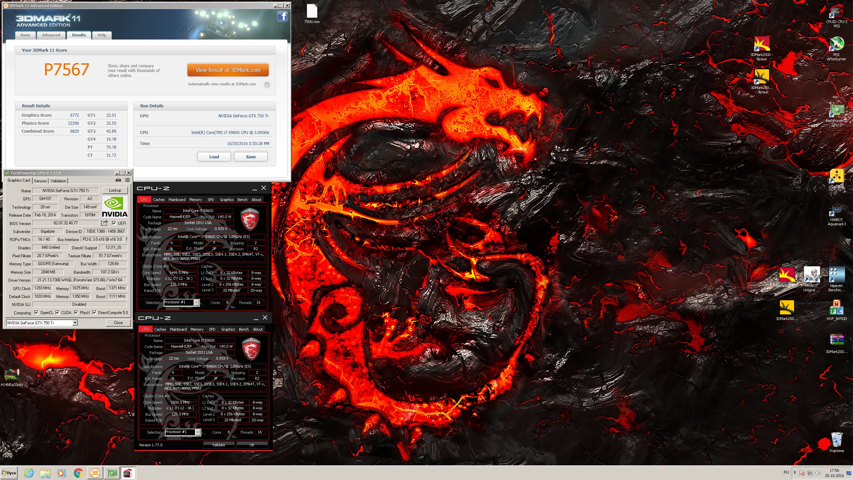Open the network tray icon
Viewport: 853px width, 480px height.
(x=810, y=473)
